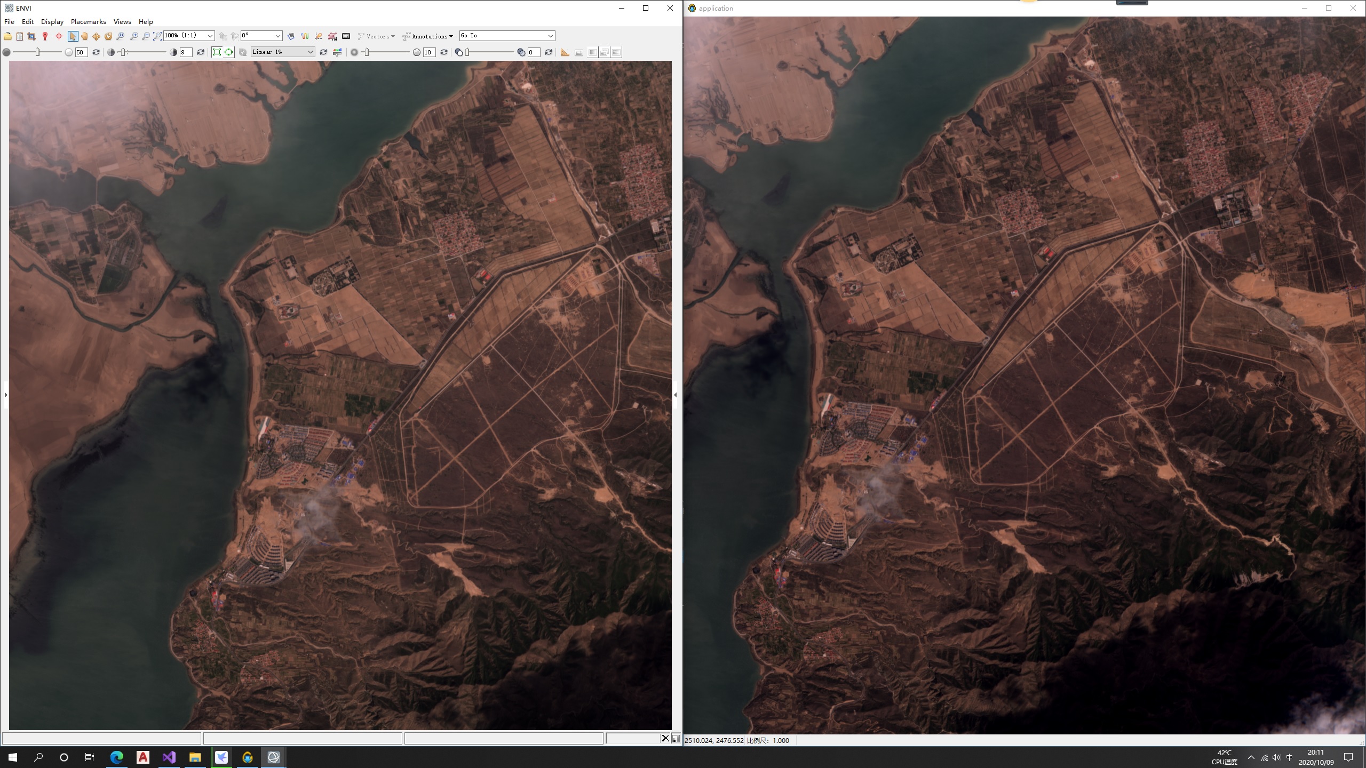The height and width of the screenshot is (768, 1366).
Task: Toggle stretch on view extent button
Action: [228, 52]
